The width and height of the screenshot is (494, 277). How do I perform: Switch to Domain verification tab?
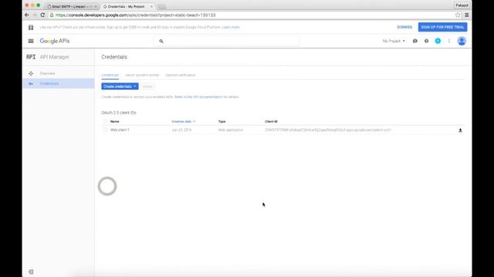(181, 75)
